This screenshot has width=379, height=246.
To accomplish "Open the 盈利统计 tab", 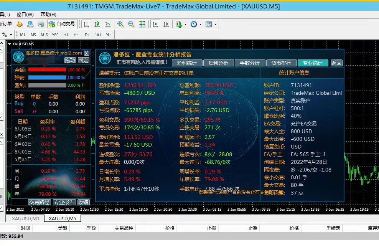I will [187, 63].
